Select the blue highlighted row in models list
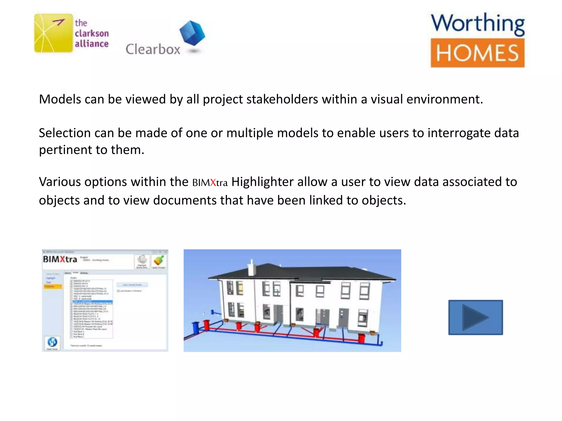This screenshot has width=562, height=421. click(x=92, y=301)
